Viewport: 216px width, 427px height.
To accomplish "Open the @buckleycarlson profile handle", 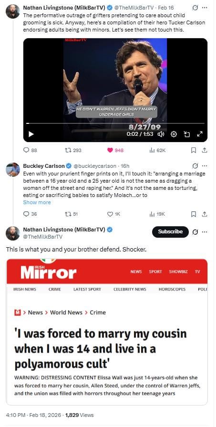I will (x=95, y=166).
